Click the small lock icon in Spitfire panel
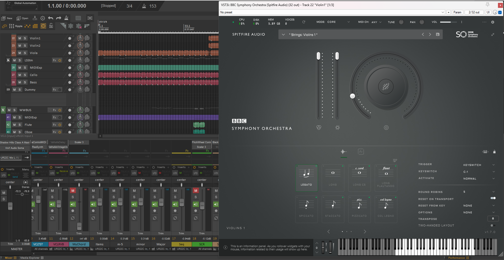This screenshot has height=260, width=504. pos(494,152)
